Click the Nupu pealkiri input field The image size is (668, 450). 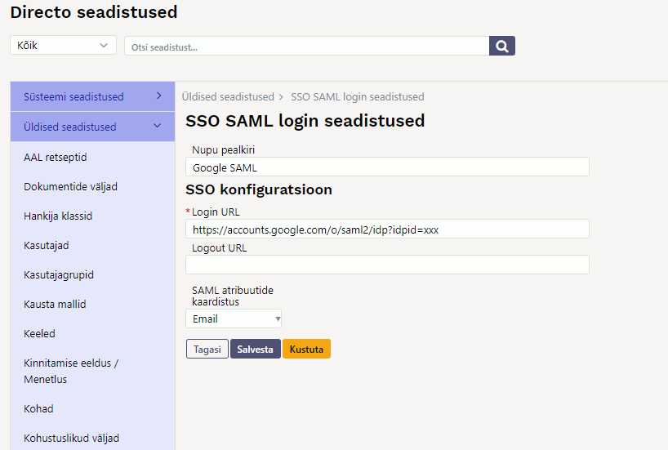point(387,167)
